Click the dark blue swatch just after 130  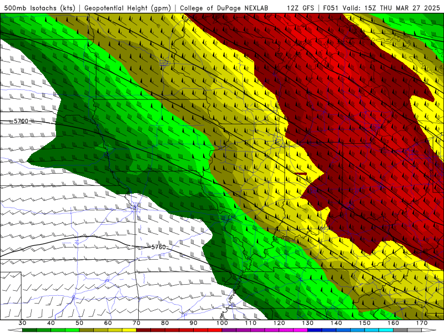tap(315, 330)
